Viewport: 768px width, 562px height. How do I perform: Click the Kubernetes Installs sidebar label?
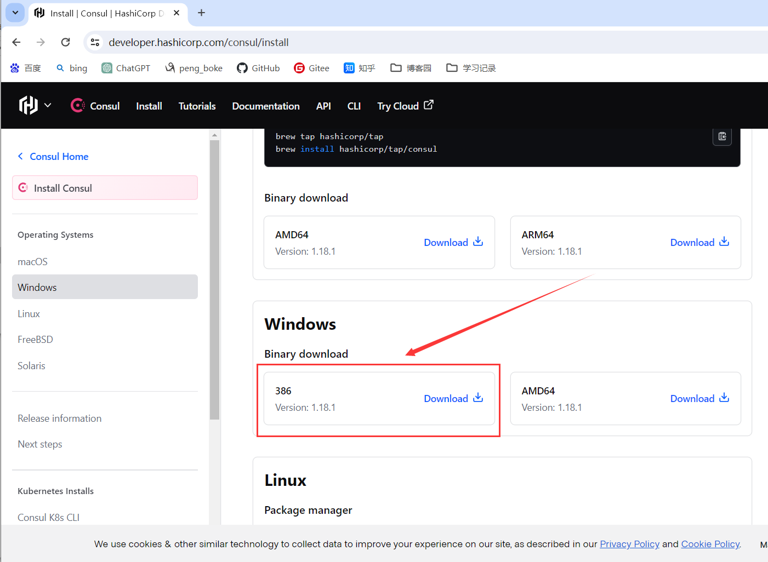[55, 491]
